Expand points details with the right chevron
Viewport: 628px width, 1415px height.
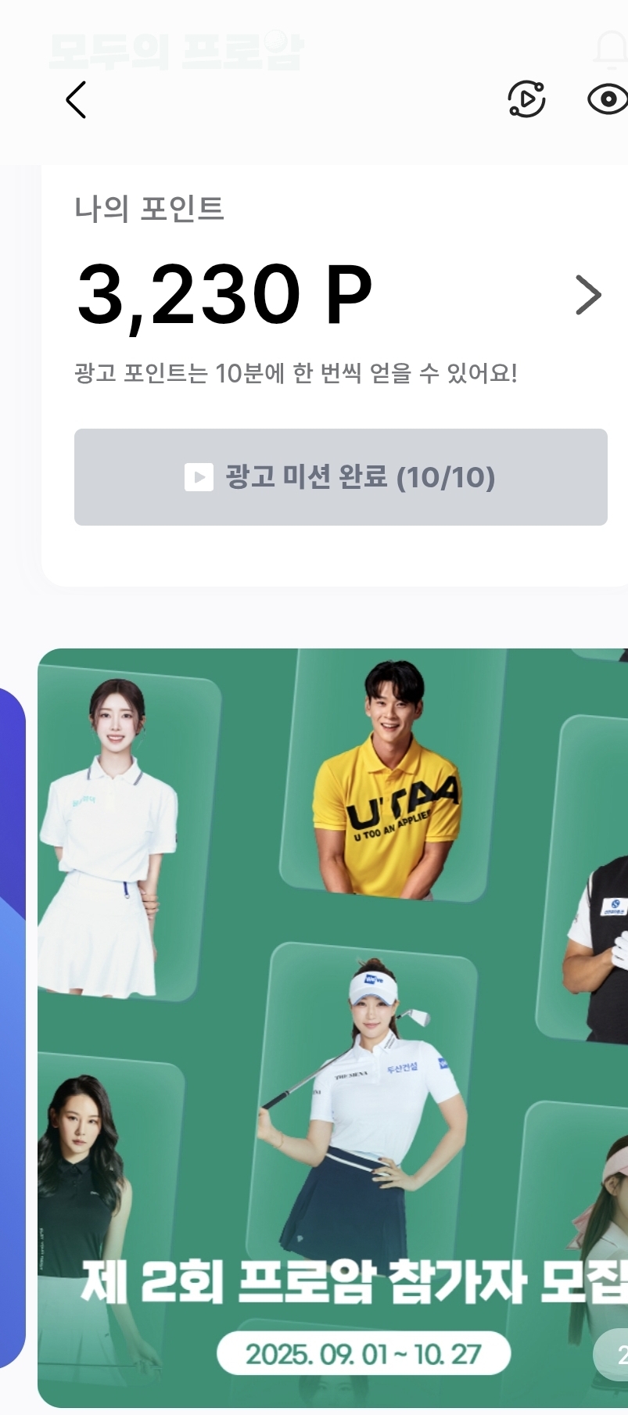click(588, 295)
